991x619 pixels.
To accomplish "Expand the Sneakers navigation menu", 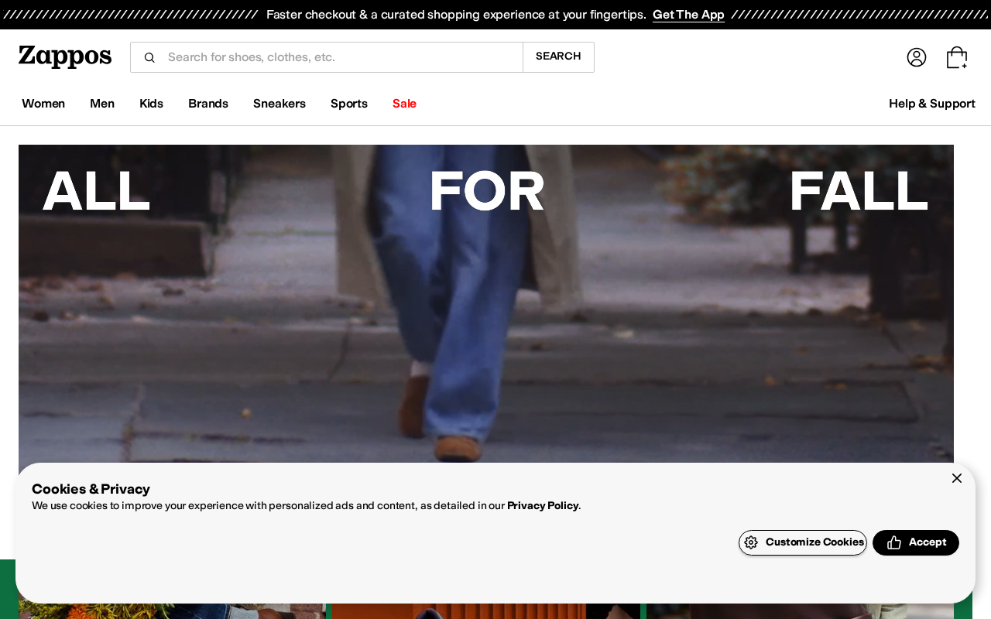I will tap(279, 104).
